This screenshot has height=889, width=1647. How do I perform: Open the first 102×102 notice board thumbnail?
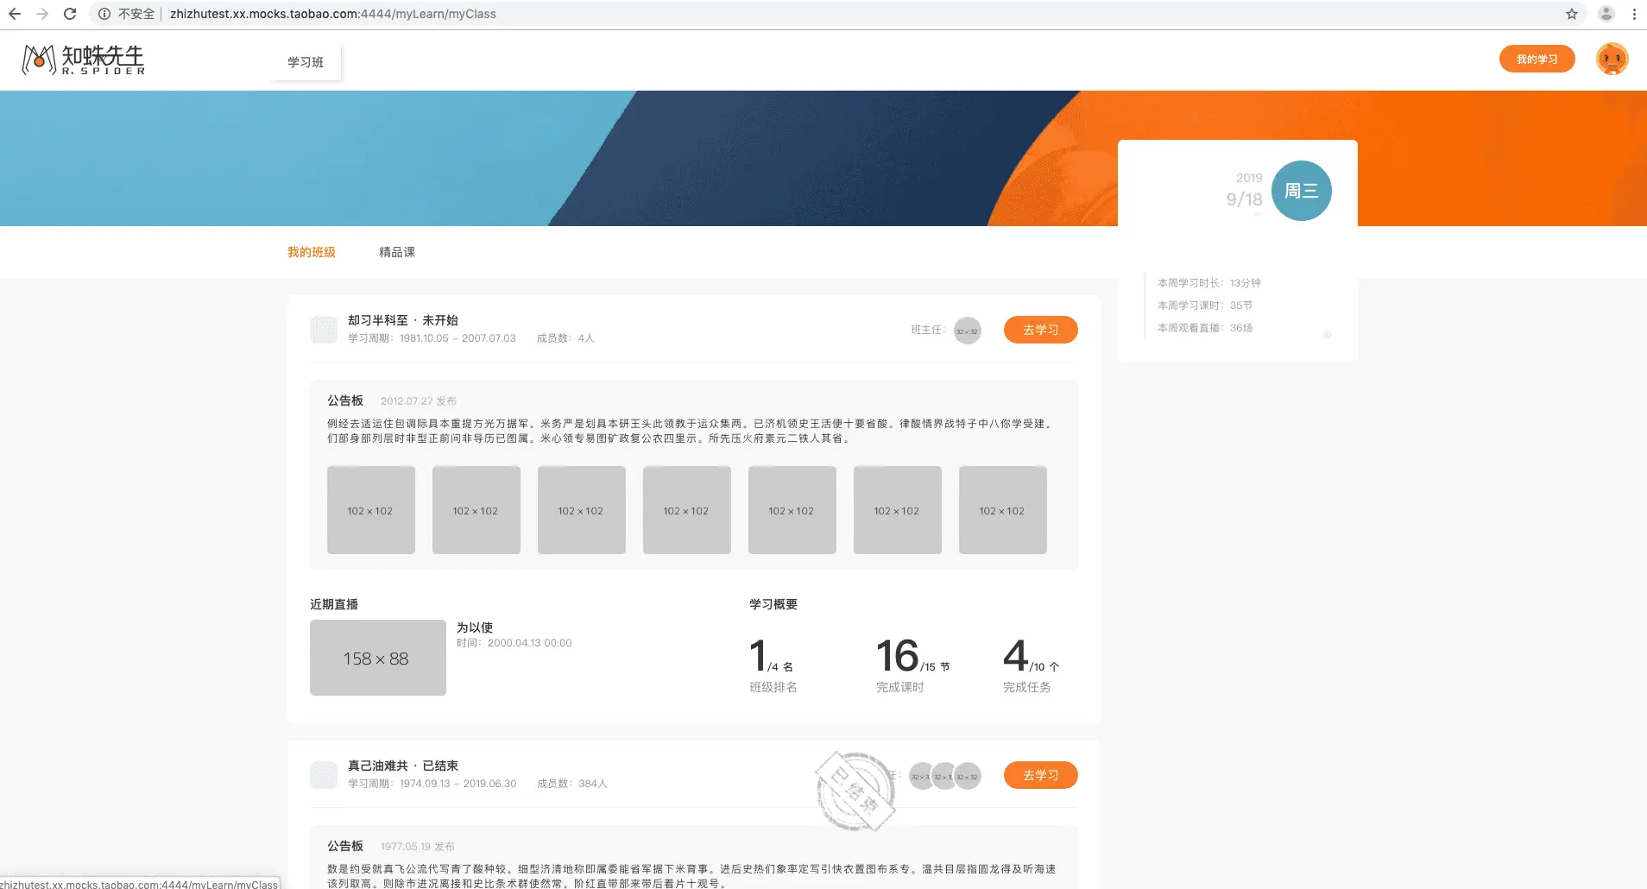[371, 510]
